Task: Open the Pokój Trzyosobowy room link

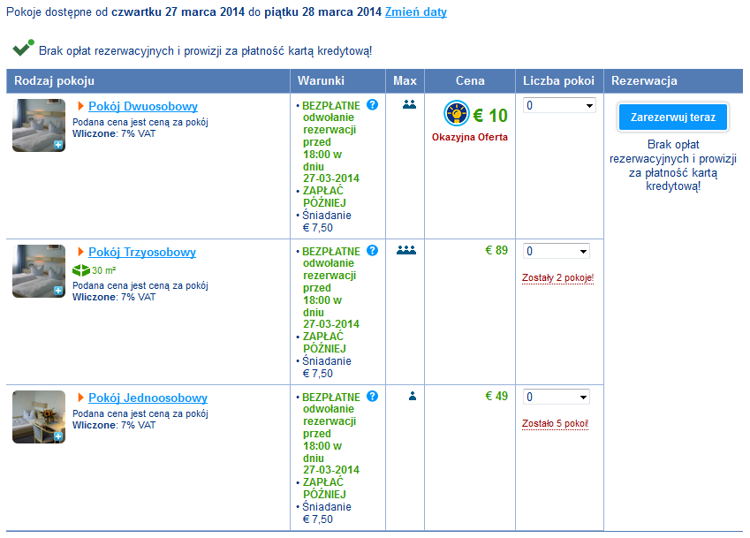Action: click(x=142, y=252)
